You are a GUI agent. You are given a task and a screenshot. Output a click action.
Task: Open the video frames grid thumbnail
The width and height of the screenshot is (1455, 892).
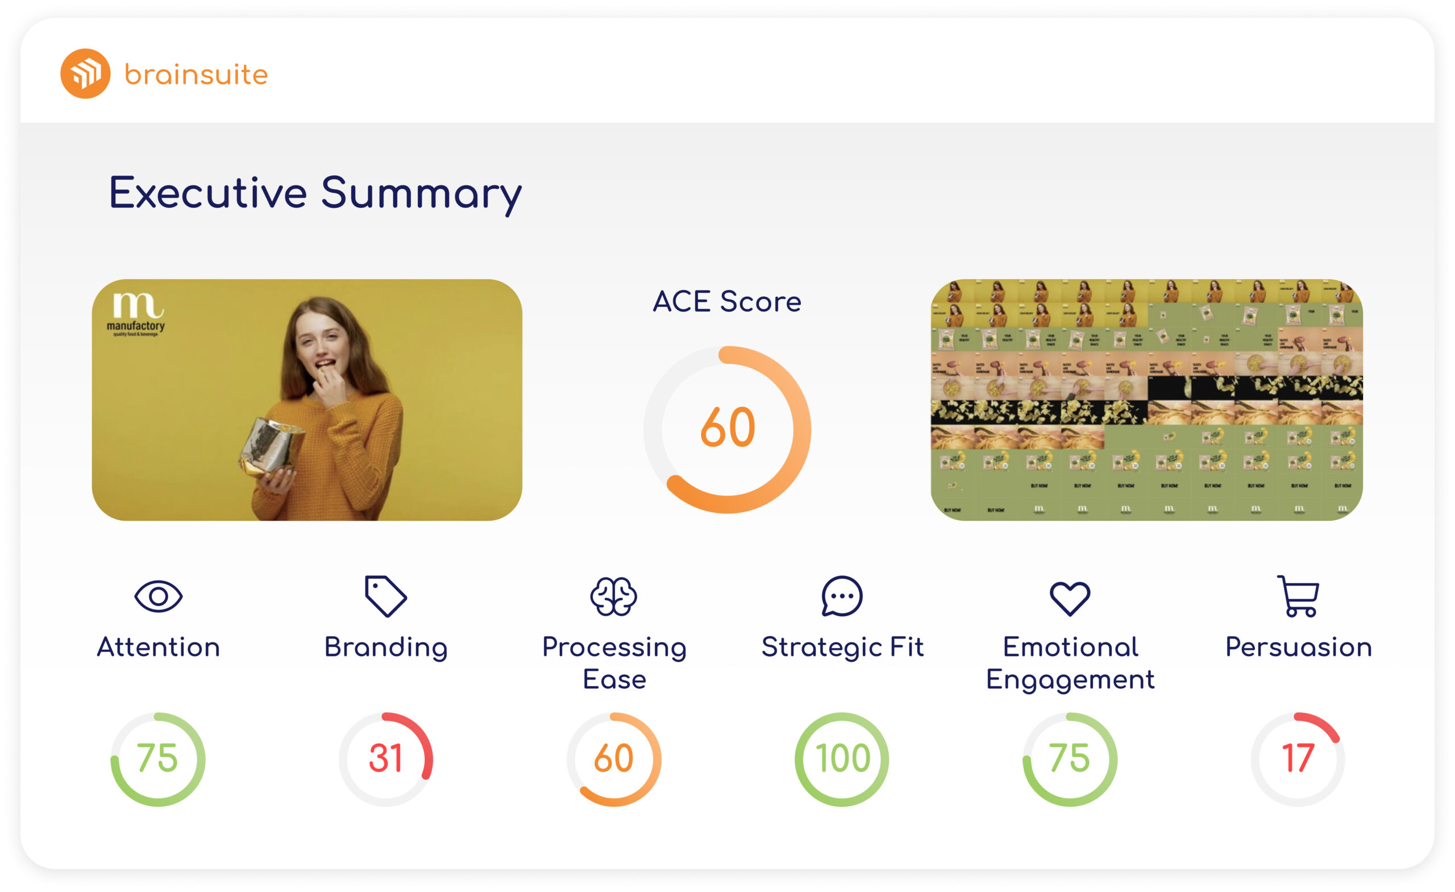tap(1146, 399)
